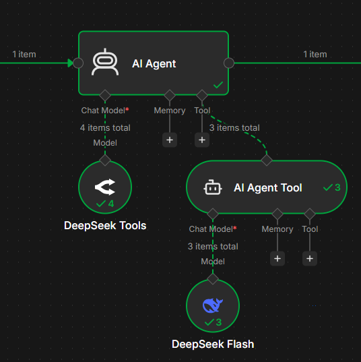The height and width of the screenshot is (362, 361).
Task: Select the diamond connector atop DeepSeek Tools
Action: pyautogui.click(x=105, y=160)
